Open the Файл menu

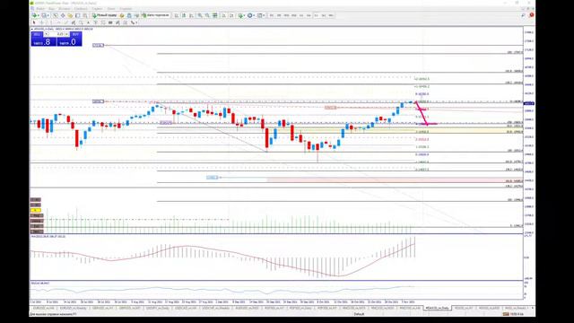coord(40,8)
